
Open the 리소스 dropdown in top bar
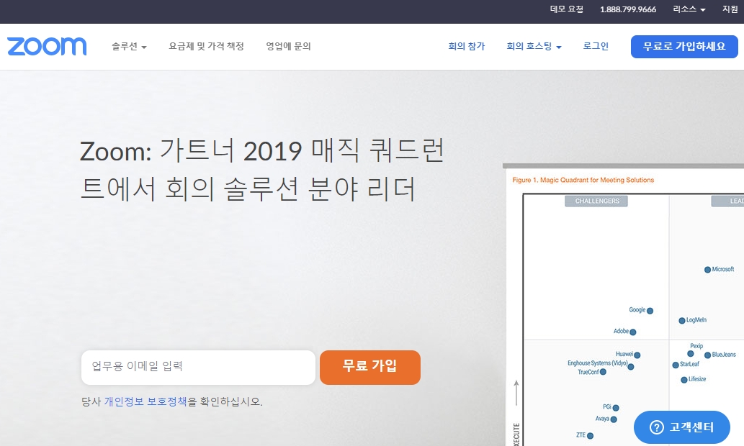689,9
